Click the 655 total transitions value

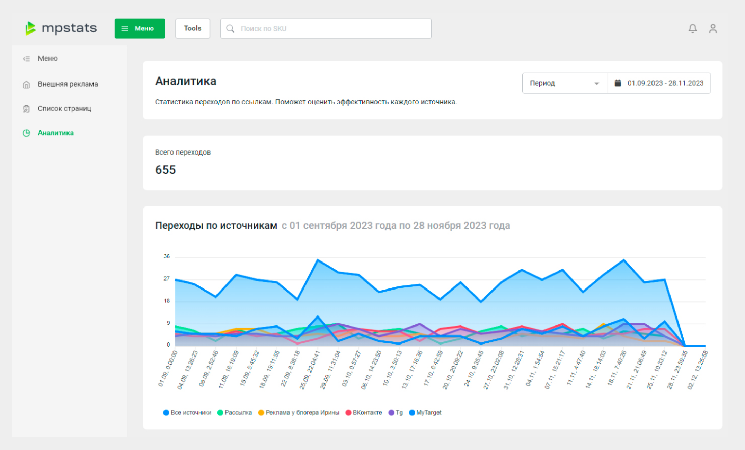point(166,170)
